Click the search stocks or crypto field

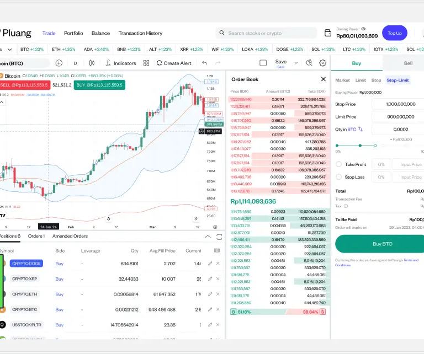click(266, 33)
